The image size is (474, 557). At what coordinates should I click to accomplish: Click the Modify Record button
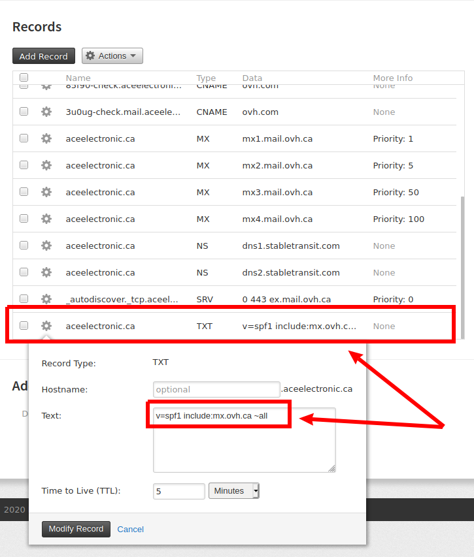pyautogui.click(x=76, y=529)
